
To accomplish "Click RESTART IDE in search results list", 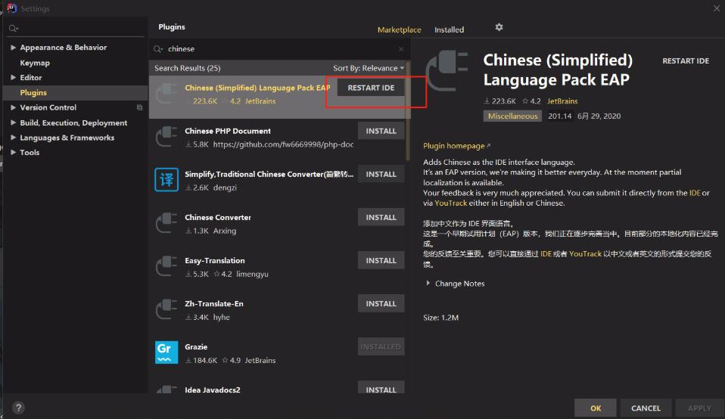I will 371,88.
